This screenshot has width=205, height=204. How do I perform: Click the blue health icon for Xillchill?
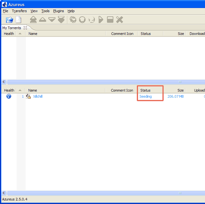coord(9,96)
